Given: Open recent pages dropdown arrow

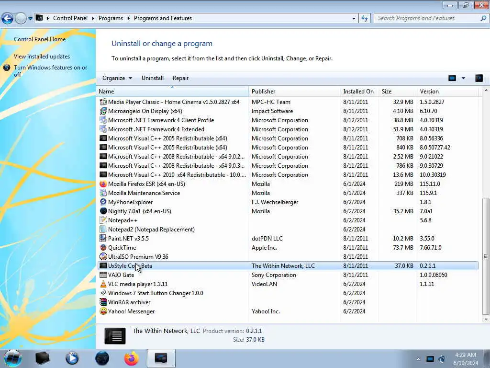Looking at the screenshot, I should coord(30,19).
